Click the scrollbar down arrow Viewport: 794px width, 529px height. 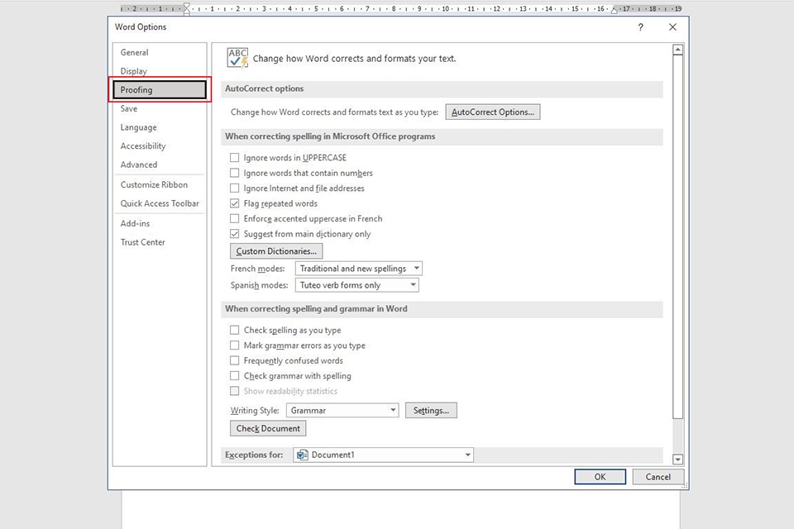677,459
